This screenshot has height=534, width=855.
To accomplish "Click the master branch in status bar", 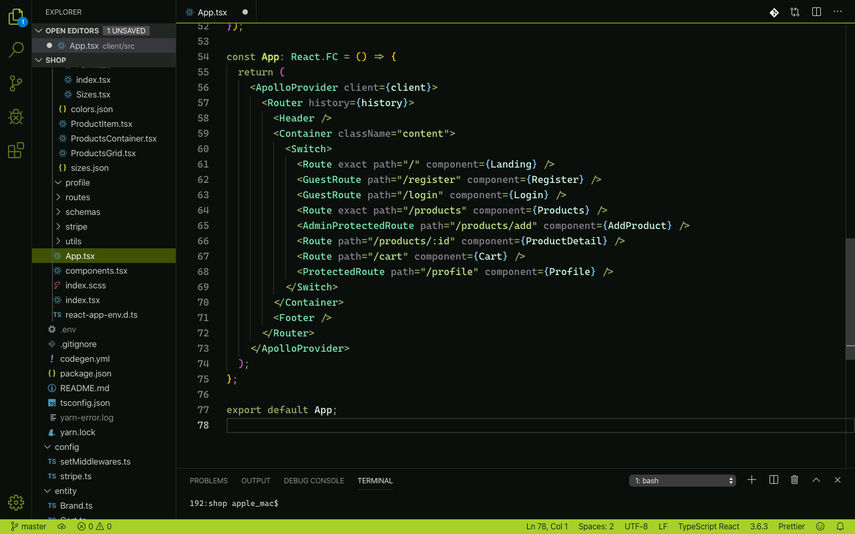I will point(28,526).
